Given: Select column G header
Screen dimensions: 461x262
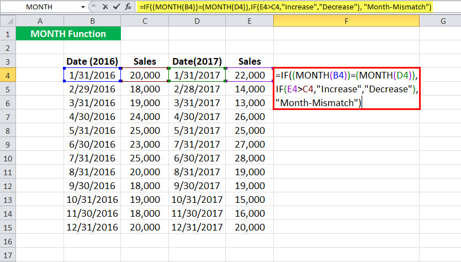Looking at the screenshot, I should [x=443, y=21].
